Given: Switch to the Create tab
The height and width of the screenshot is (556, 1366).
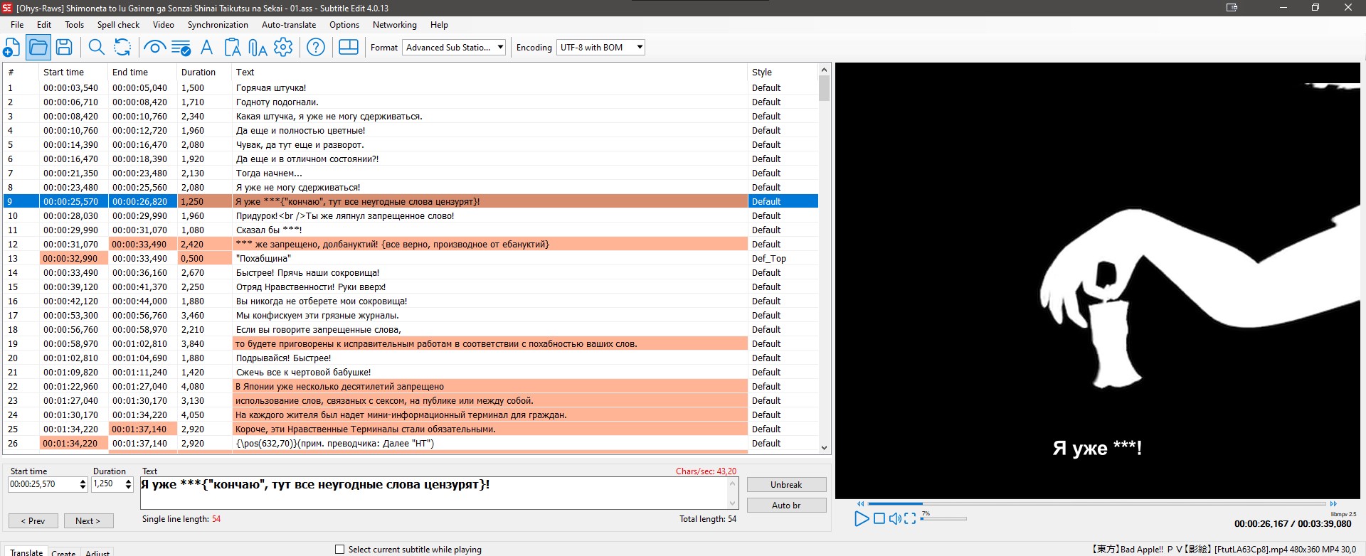Looking at the screenshot, I should (63, 552).
